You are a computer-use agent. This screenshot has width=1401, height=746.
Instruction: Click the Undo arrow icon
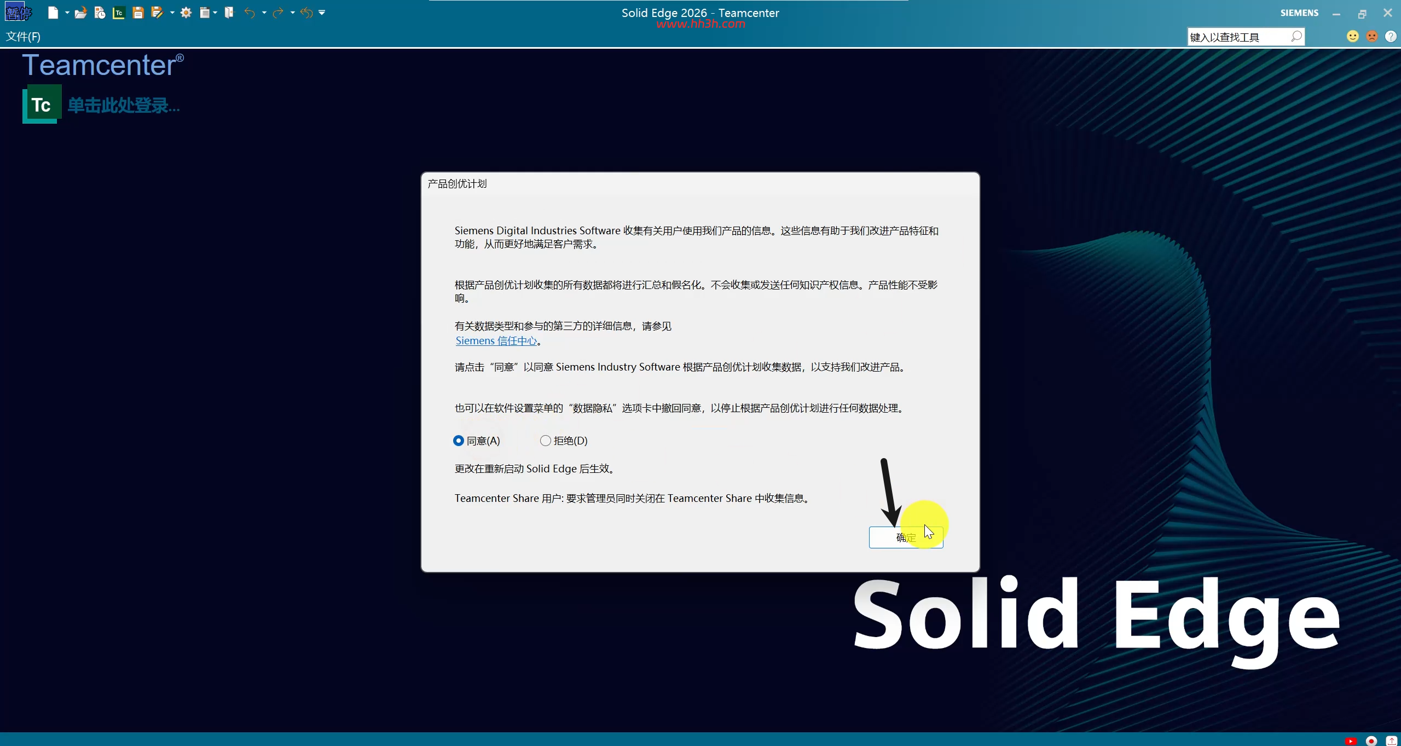[x=250, y=13]
